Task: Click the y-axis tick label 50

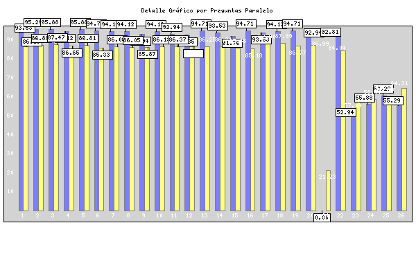Action: [10, 116]
